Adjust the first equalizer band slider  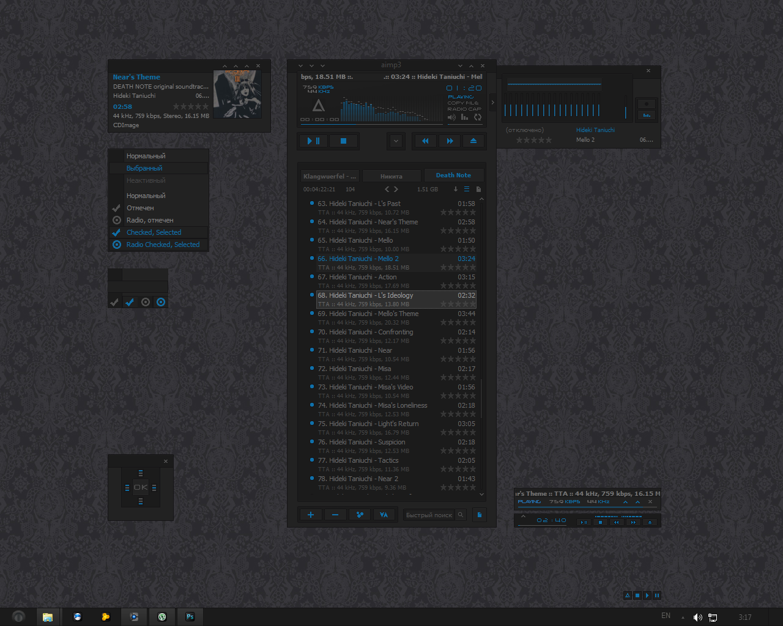click(x=505, y=105)
